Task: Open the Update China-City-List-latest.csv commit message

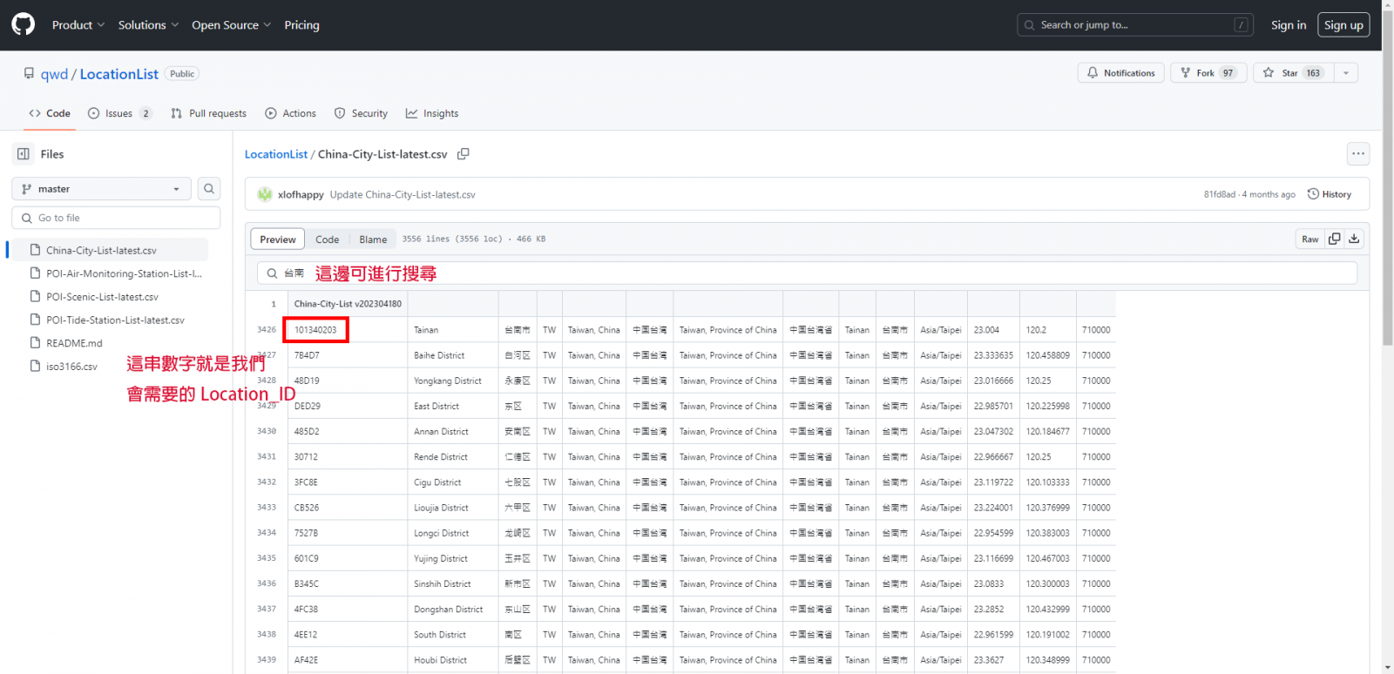Action: point(403,195)
